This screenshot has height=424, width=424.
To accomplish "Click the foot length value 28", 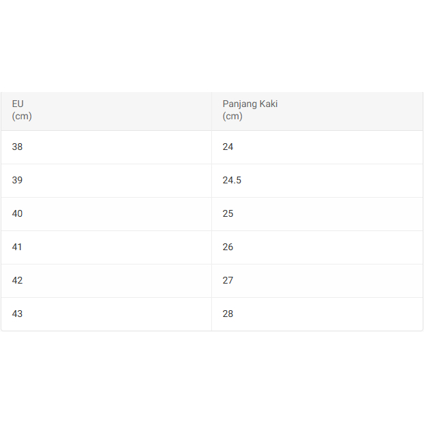I will click(x=228, y=314).
